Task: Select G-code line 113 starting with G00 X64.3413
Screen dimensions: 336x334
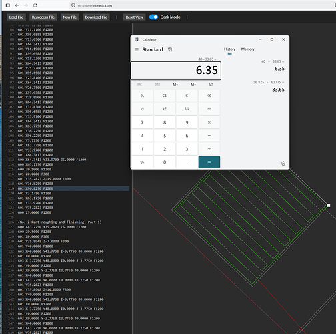Action: (52, 160)
